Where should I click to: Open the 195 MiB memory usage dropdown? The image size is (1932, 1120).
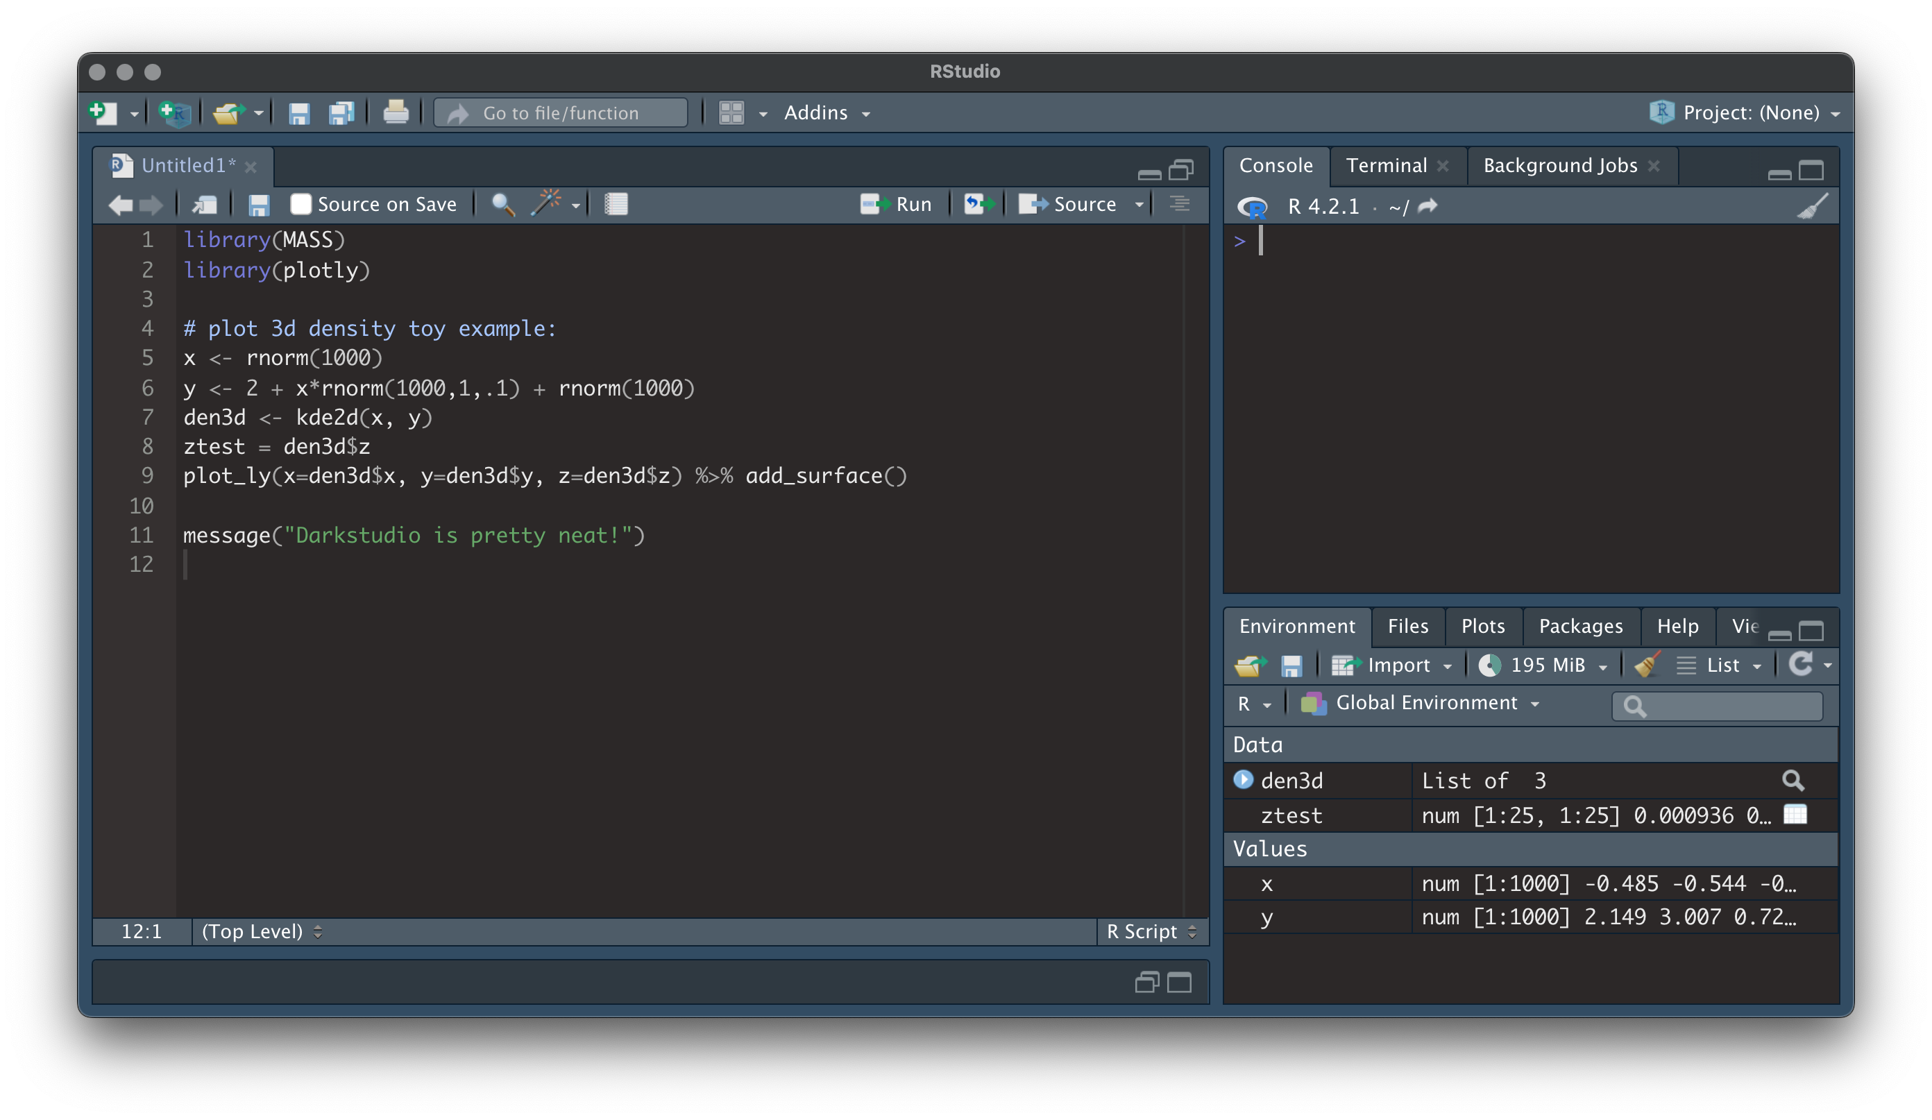[1543, 665]
